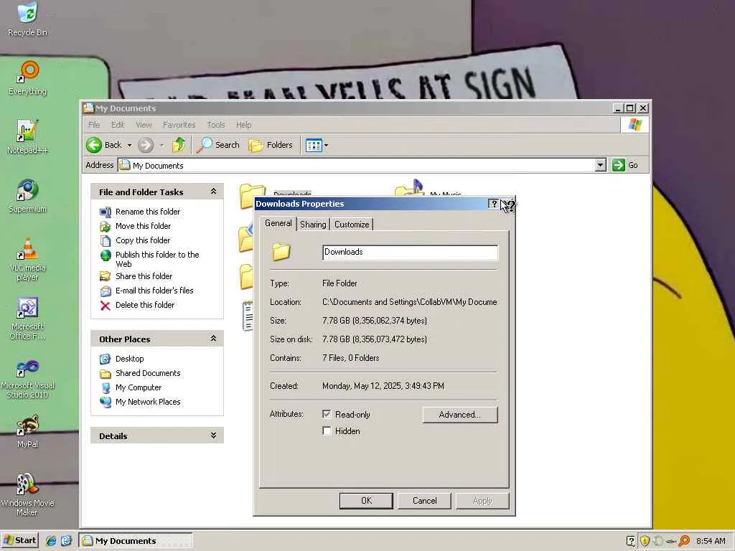Open the File menu
The image size is (735, 551).
94,125
